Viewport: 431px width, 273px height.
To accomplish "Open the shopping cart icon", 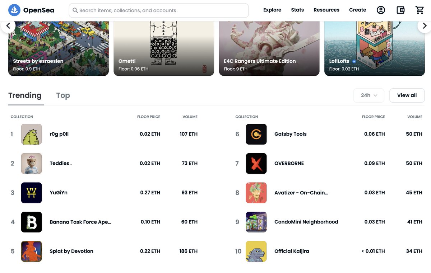I will tap(420, 10).
